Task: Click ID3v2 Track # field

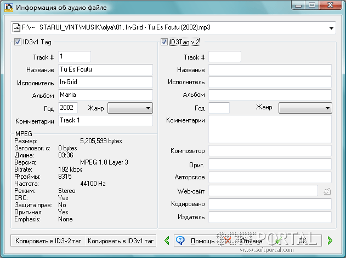Action: coord(225,56)
